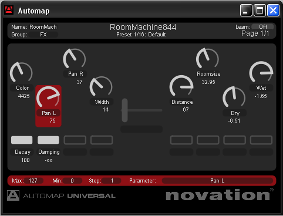Click the Color label
Viewport: 283px width, 216px height.
(x=22, y=88)
